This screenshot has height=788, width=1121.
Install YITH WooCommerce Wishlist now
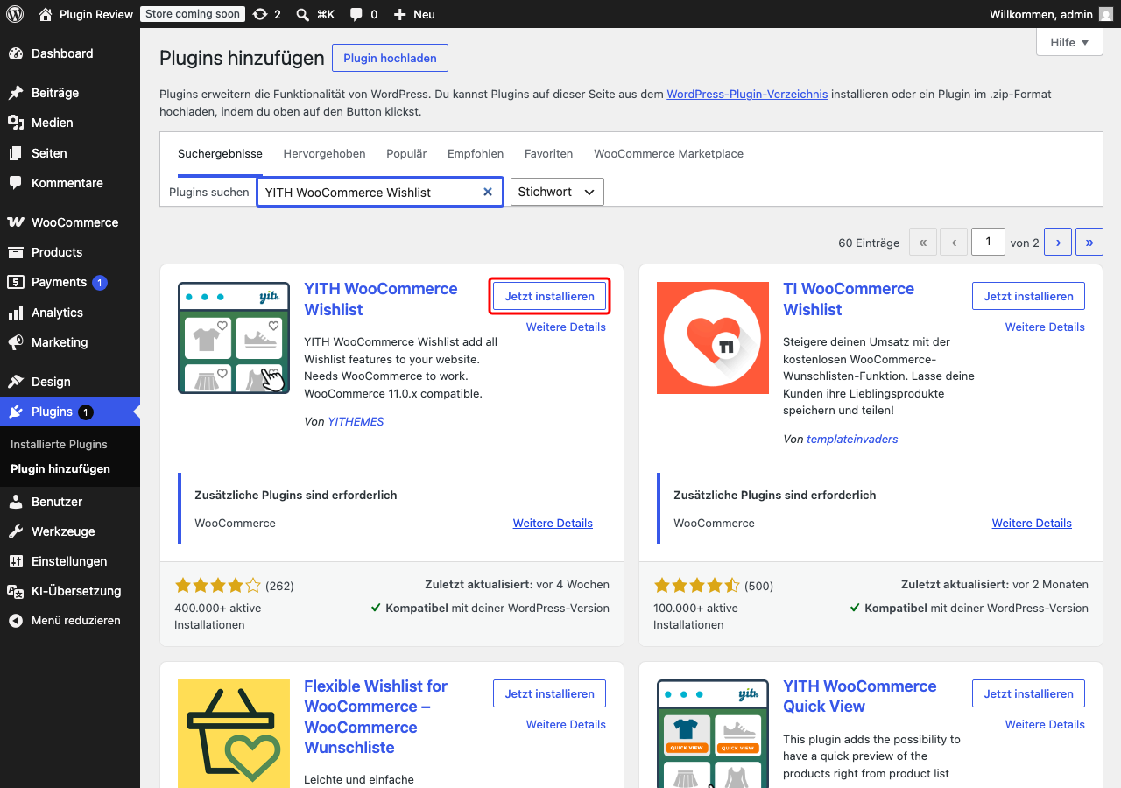point(549,296)
